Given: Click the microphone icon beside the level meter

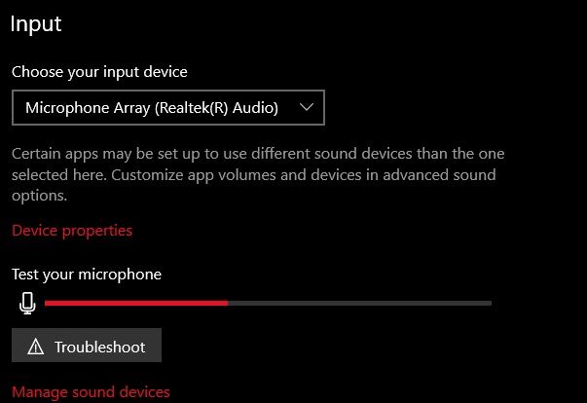Looking at the screenshot, I should (x=27, y=303).
